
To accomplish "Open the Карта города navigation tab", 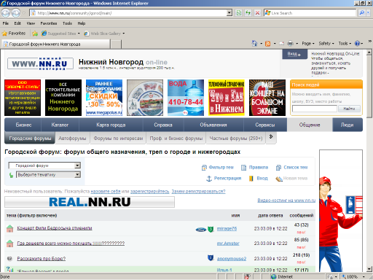I will pyautogui.click(x=111, y=125).
